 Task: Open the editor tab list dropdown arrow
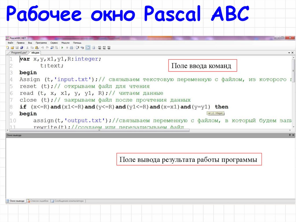coord(289,53)
